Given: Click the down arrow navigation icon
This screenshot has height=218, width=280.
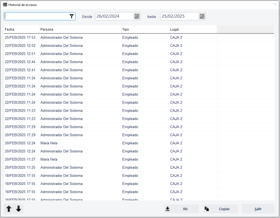Looking at the screenshot, I should click(19, 209).
